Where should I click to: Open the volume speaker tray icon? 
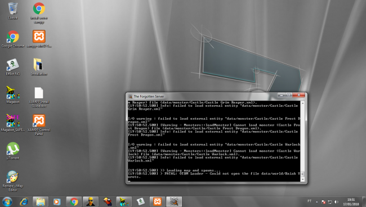pos(336,202)
